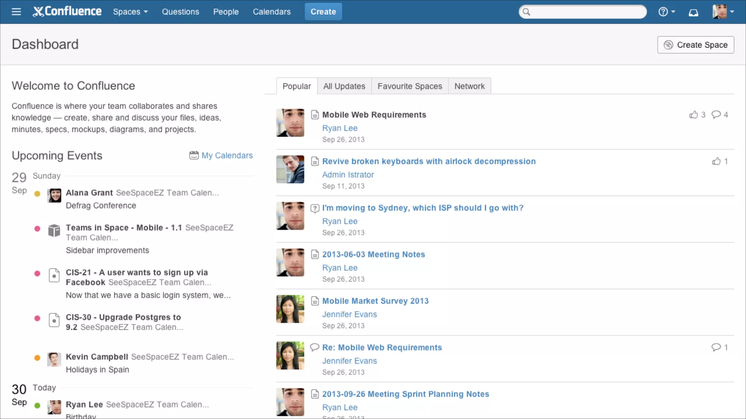
Task: Open Mobile Market Survey 2013 link
Action: (x=375, y=301)
